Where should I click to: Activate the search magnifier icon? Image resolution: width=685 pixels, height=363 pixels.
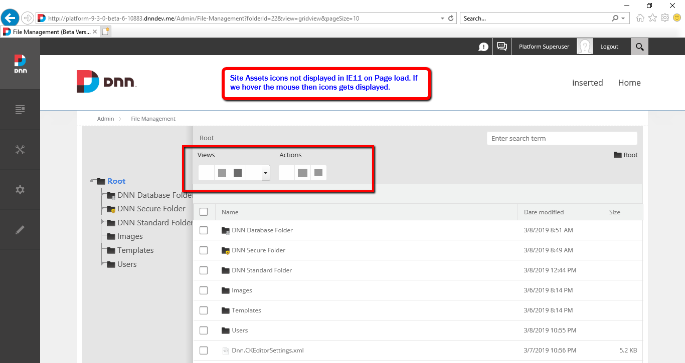point(639,47)
